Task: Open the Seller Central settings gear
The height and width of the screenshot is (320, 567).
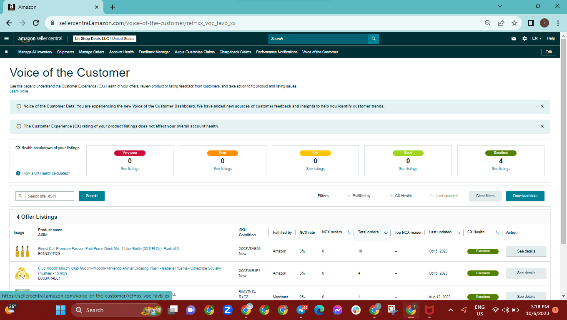Action: [524, 38]
